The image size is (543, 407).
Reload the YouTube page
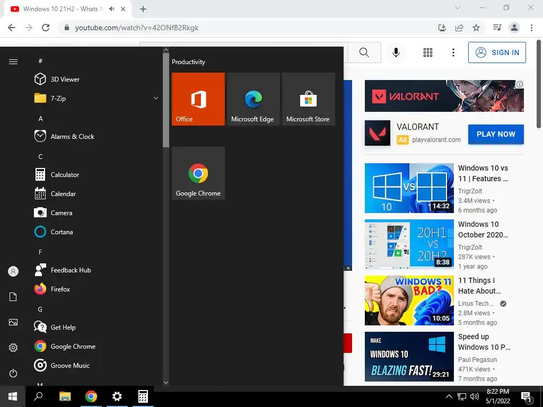click(x=46, y=28)
